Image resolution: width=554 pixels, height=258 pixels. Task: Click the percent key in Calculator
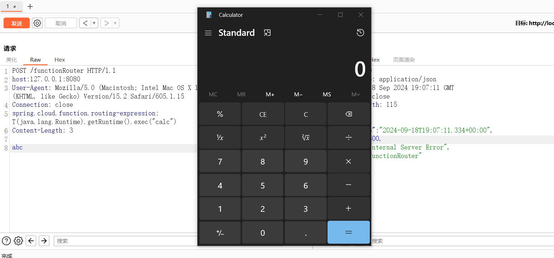click(220, 114)
